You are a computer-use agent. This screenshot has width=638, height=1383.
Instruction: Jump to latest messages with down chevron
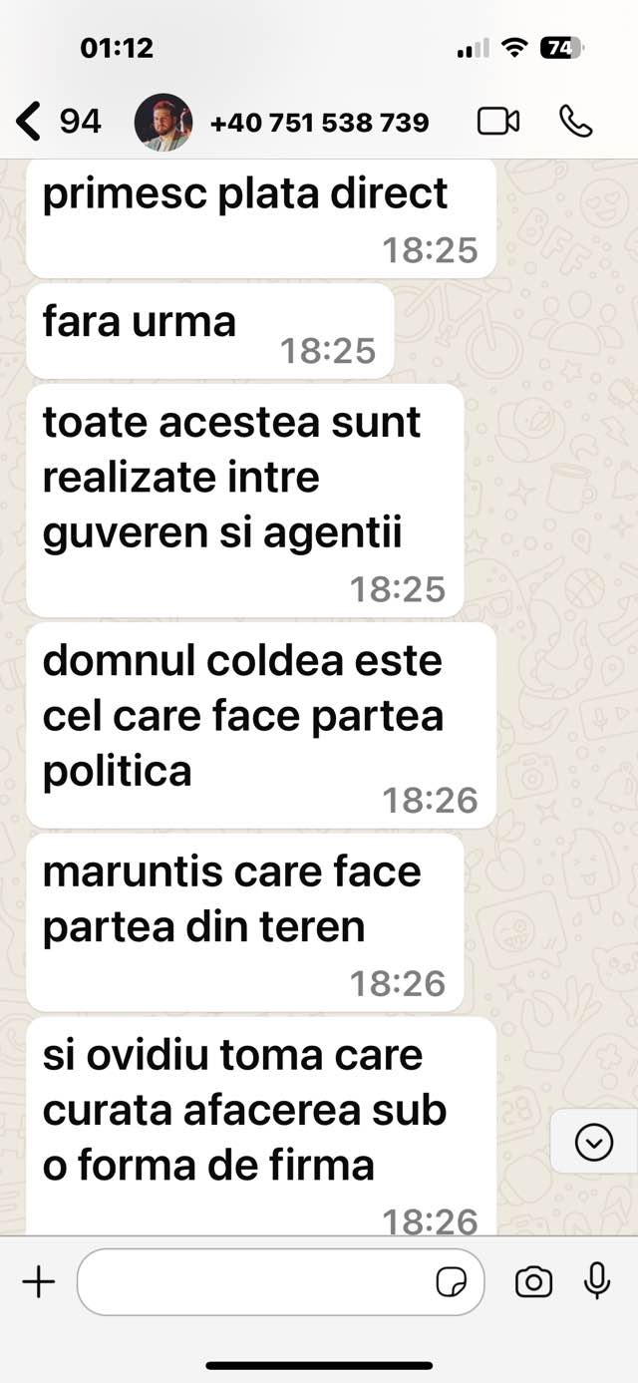(594, 1143)
